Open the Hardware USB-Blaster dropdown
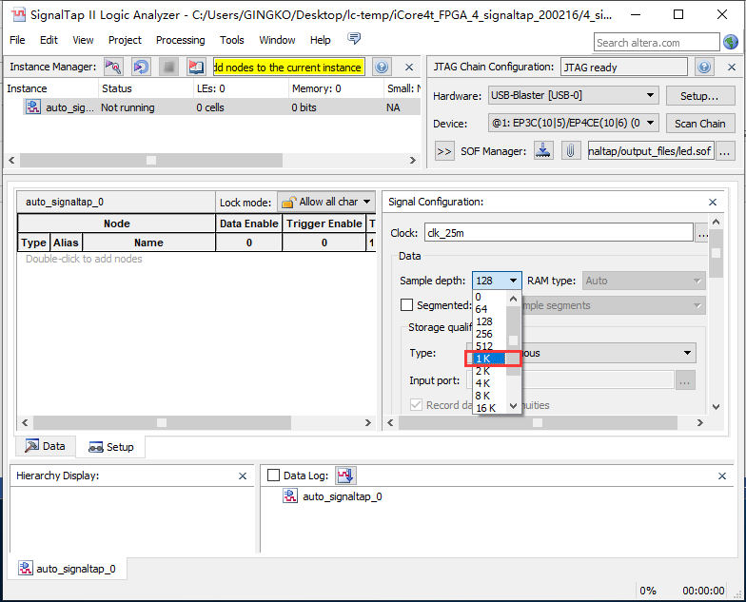746x602 pixels. (x=573, y=96)
